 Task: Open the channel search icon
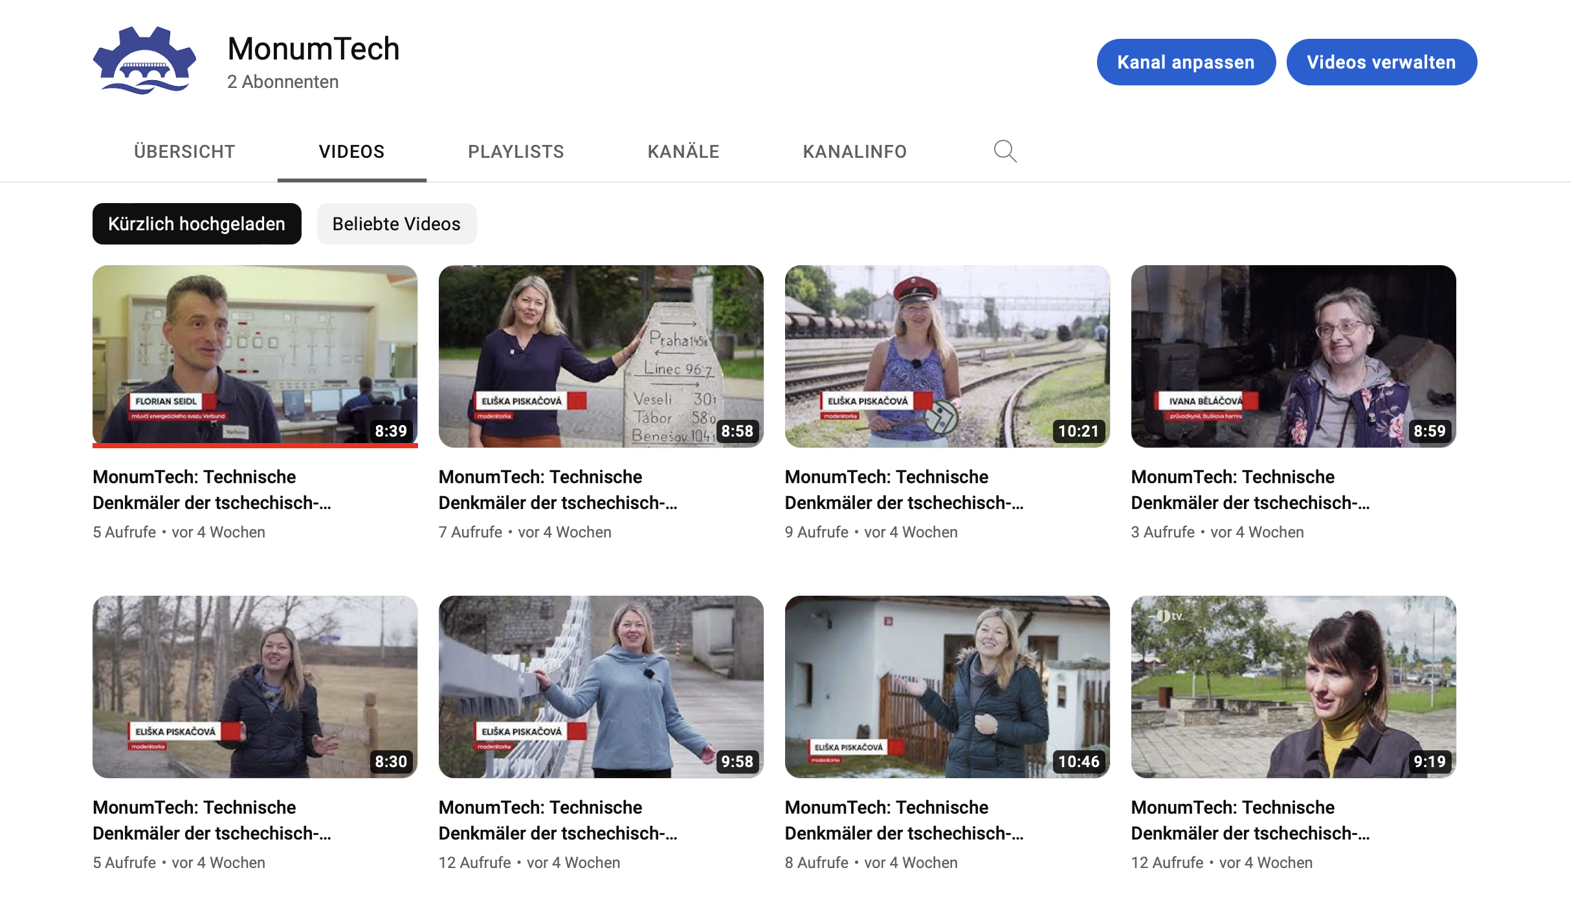(x=1004, y=151)
